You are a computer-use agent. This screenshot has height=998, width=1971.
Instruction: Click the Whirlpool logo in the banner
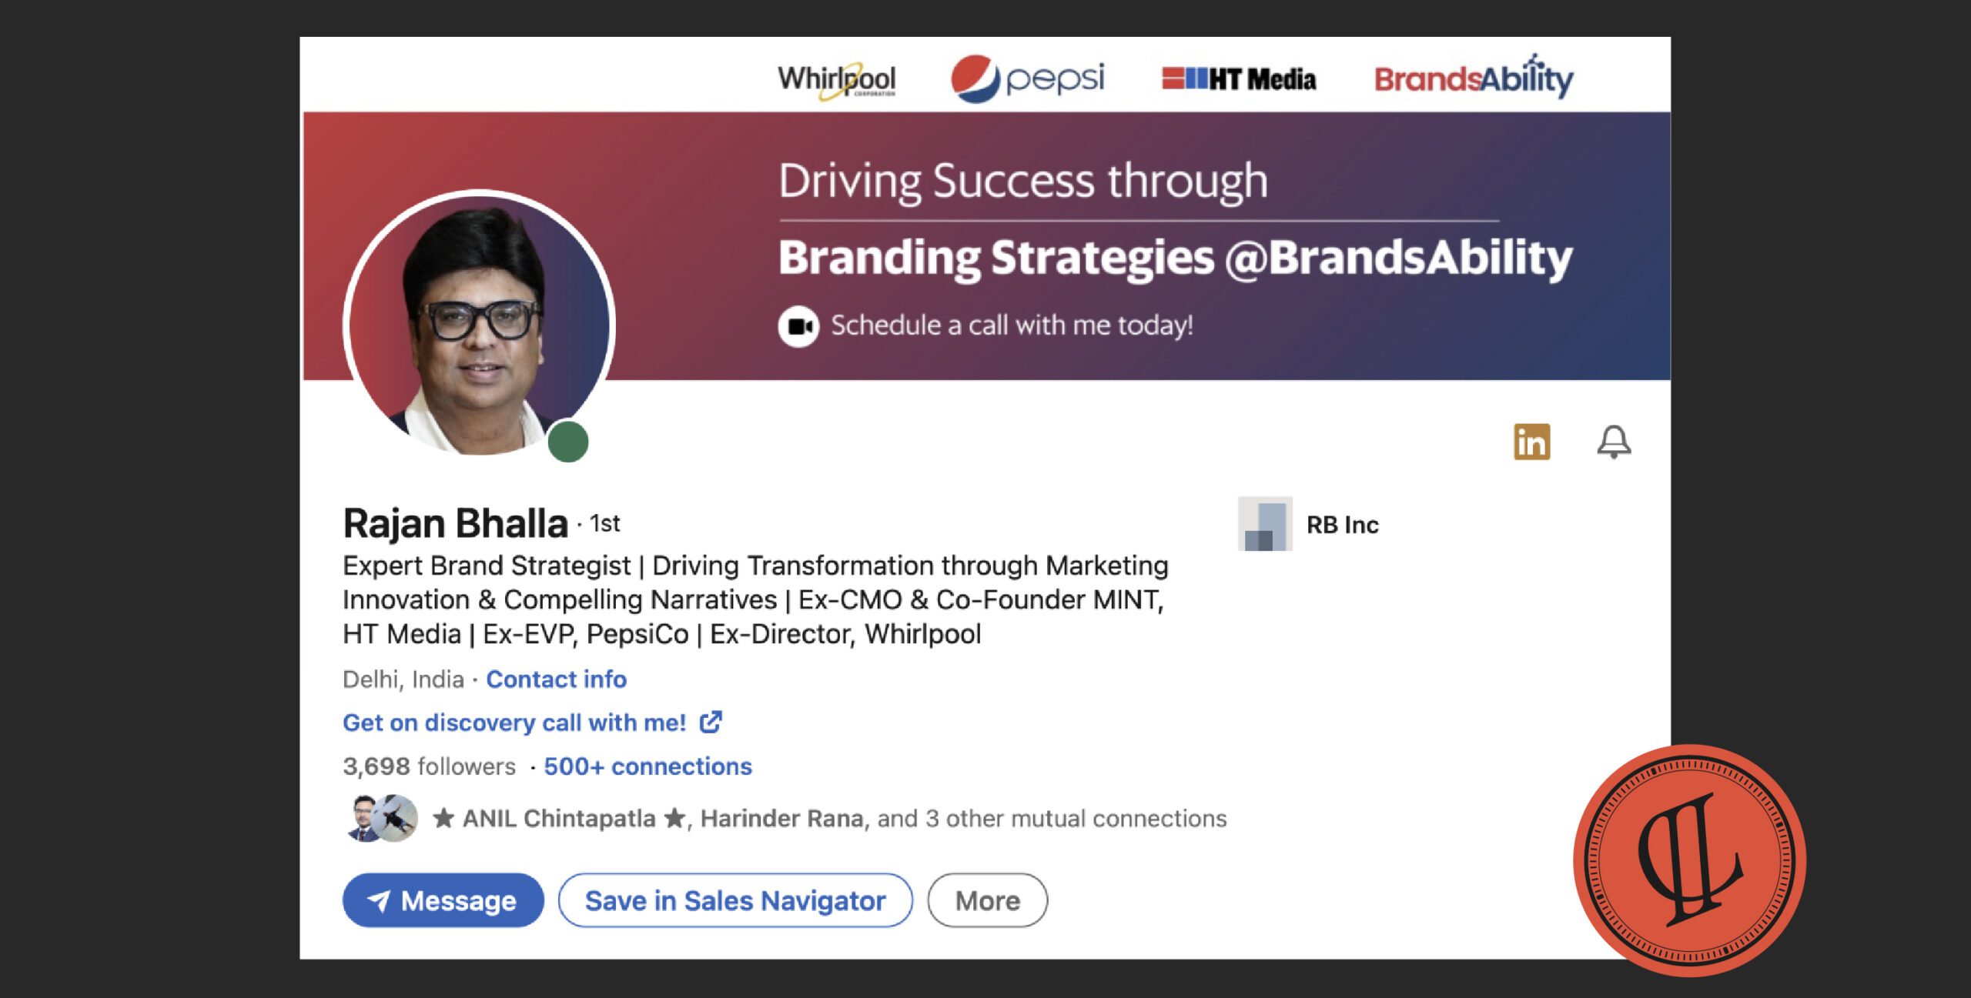point(836,80)
